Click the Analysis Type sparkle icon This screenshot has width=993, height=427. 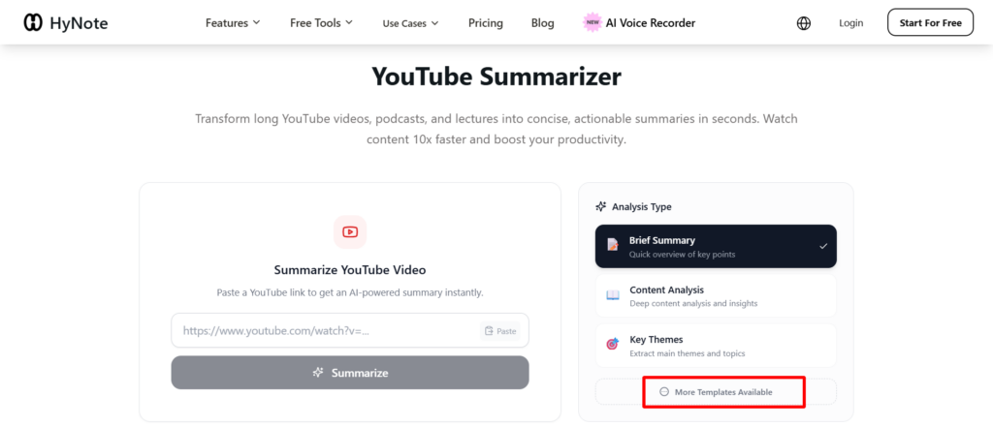click(601, 206)
